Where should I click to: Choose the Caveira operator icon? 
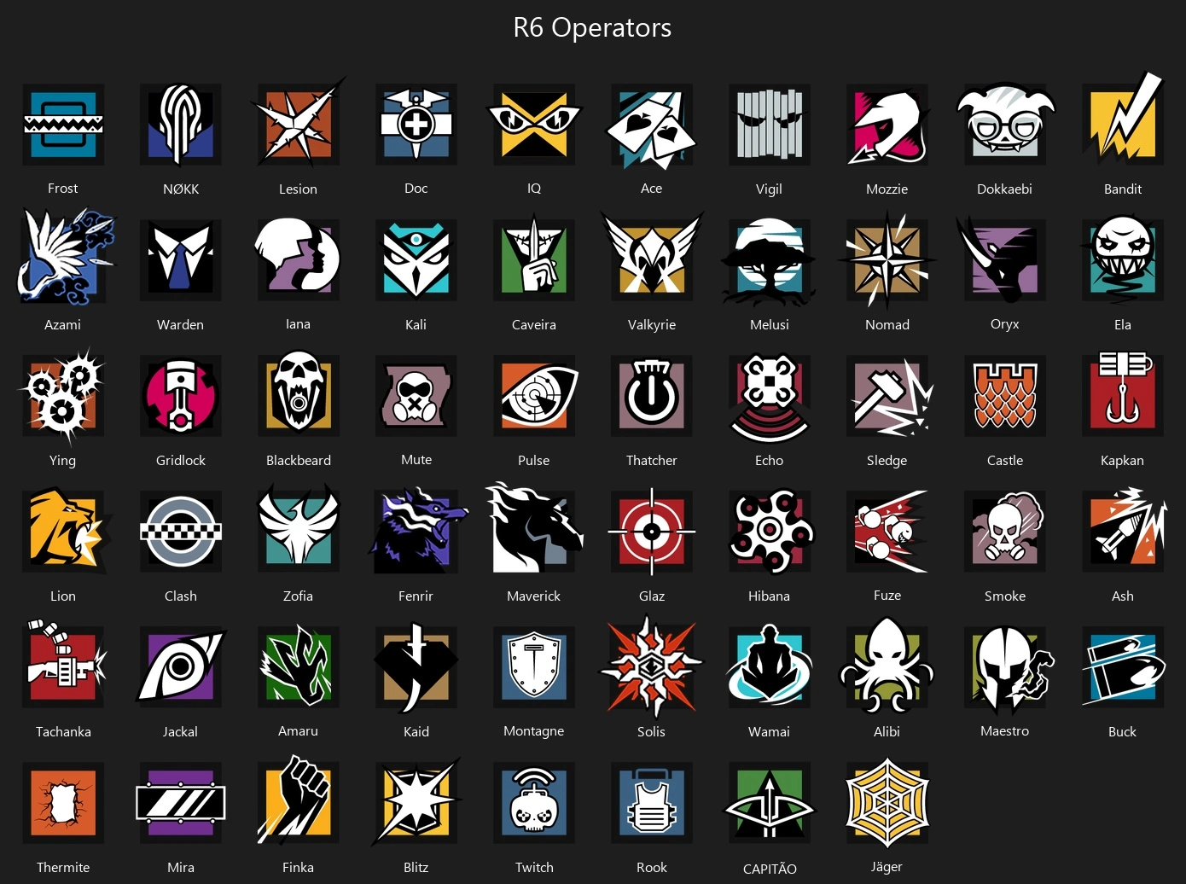tap(534, 260)
